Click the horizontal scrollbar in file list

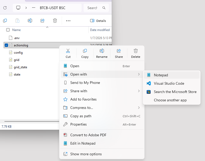32,121
